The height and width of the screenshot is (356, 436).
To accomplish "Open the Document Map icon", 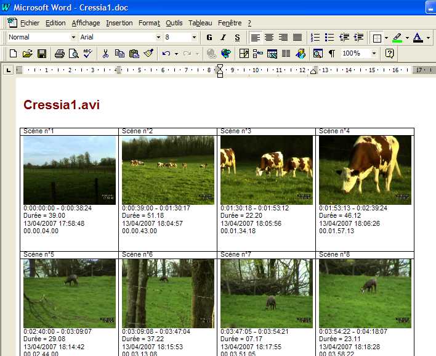I will coord(318,53).
